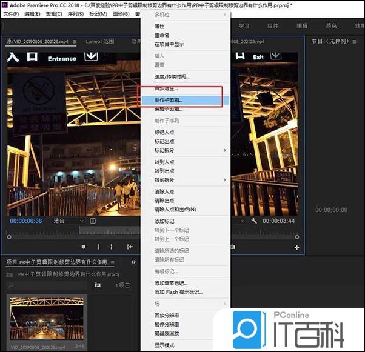Expand the project panel overflow chevron
365x352 pixels.
pyautogui.click(x=133, y=262)
